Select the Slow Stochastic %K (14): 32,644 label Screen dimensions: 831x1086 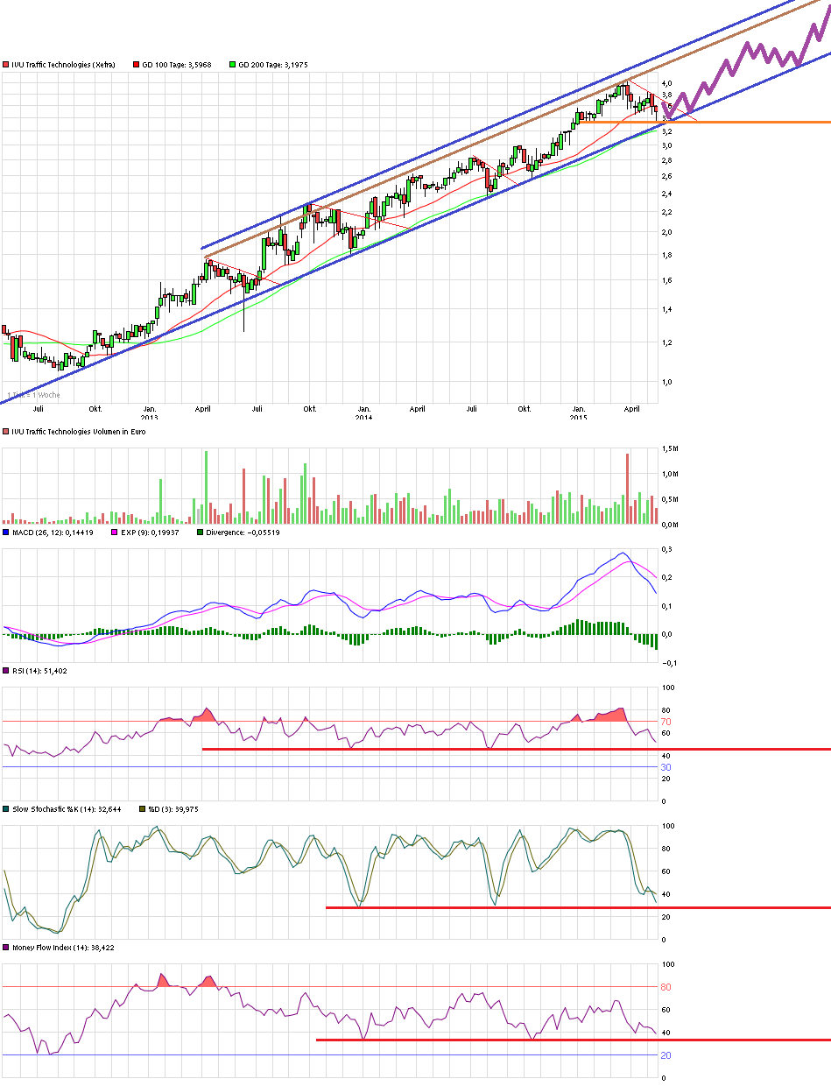(x=66, y=809)
